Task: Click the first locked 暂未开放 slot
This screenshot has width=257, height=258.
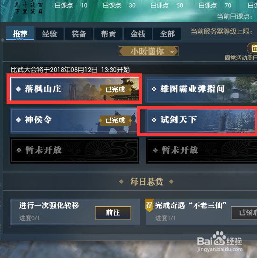Action: click(x=75, y=150)
